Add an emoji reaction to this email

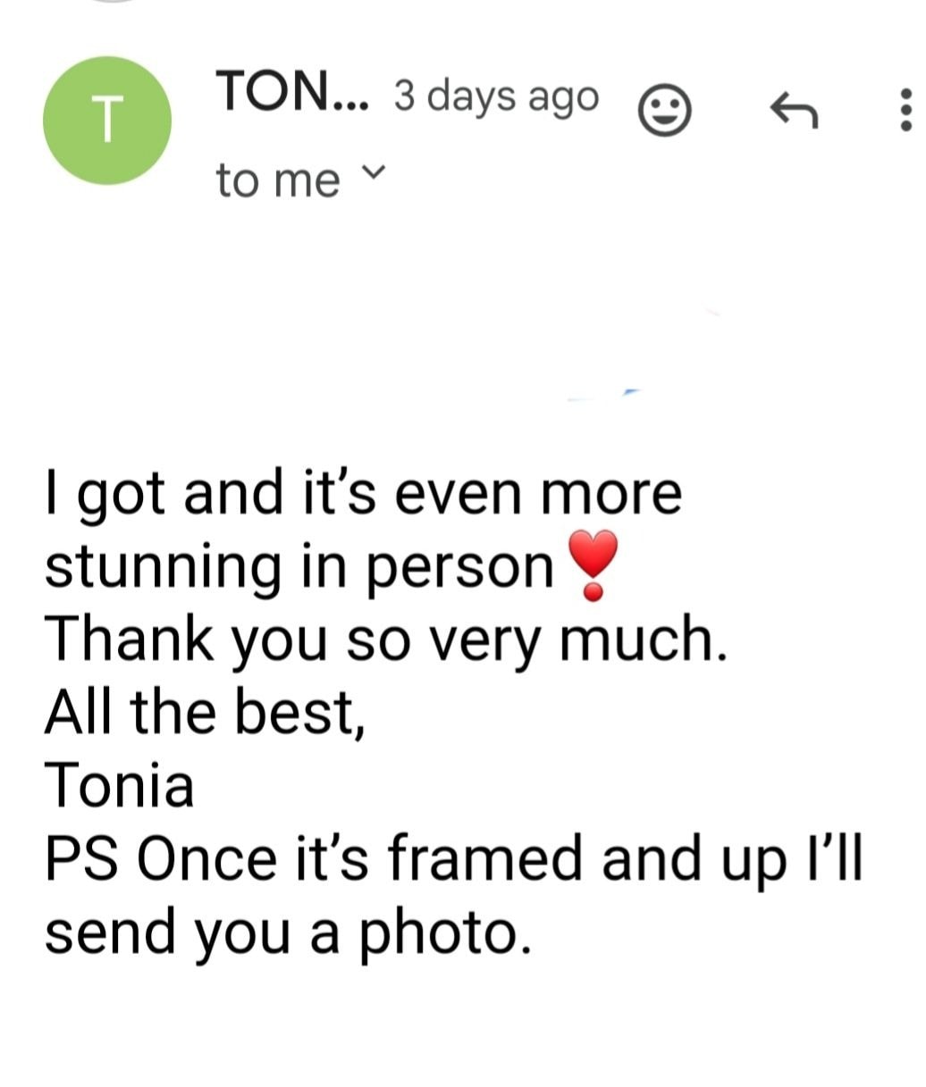coord(664,110)
